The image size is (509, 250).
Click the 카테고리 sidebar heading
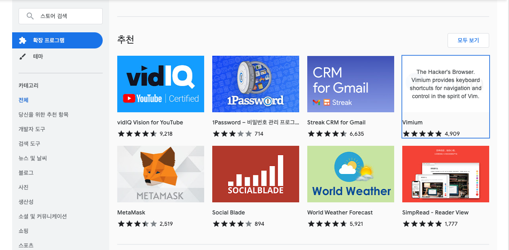[x=29, y=86]
